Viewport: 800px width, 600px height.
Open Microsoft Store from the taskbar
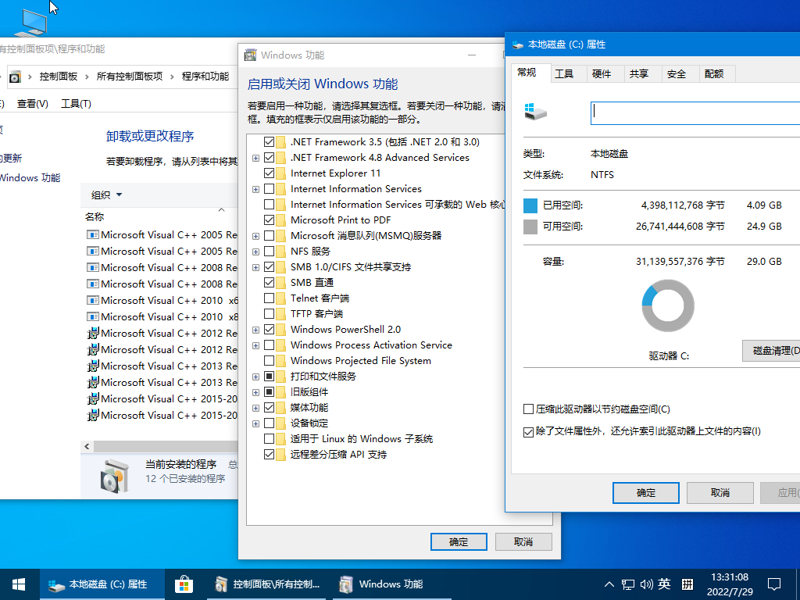(184, 584)
